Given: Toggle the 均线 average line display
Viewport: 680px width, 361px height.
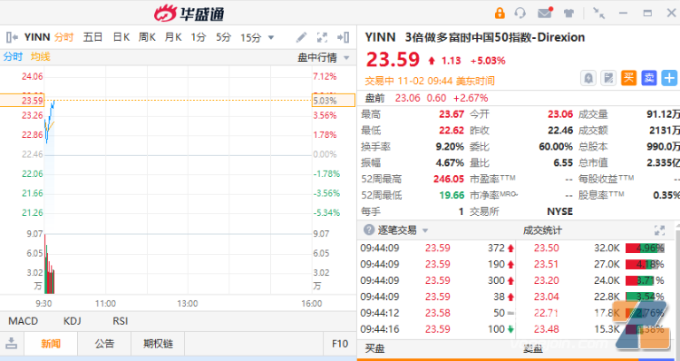Looking at the screenshot, I should pyautogui.click(x=40, y=56).
